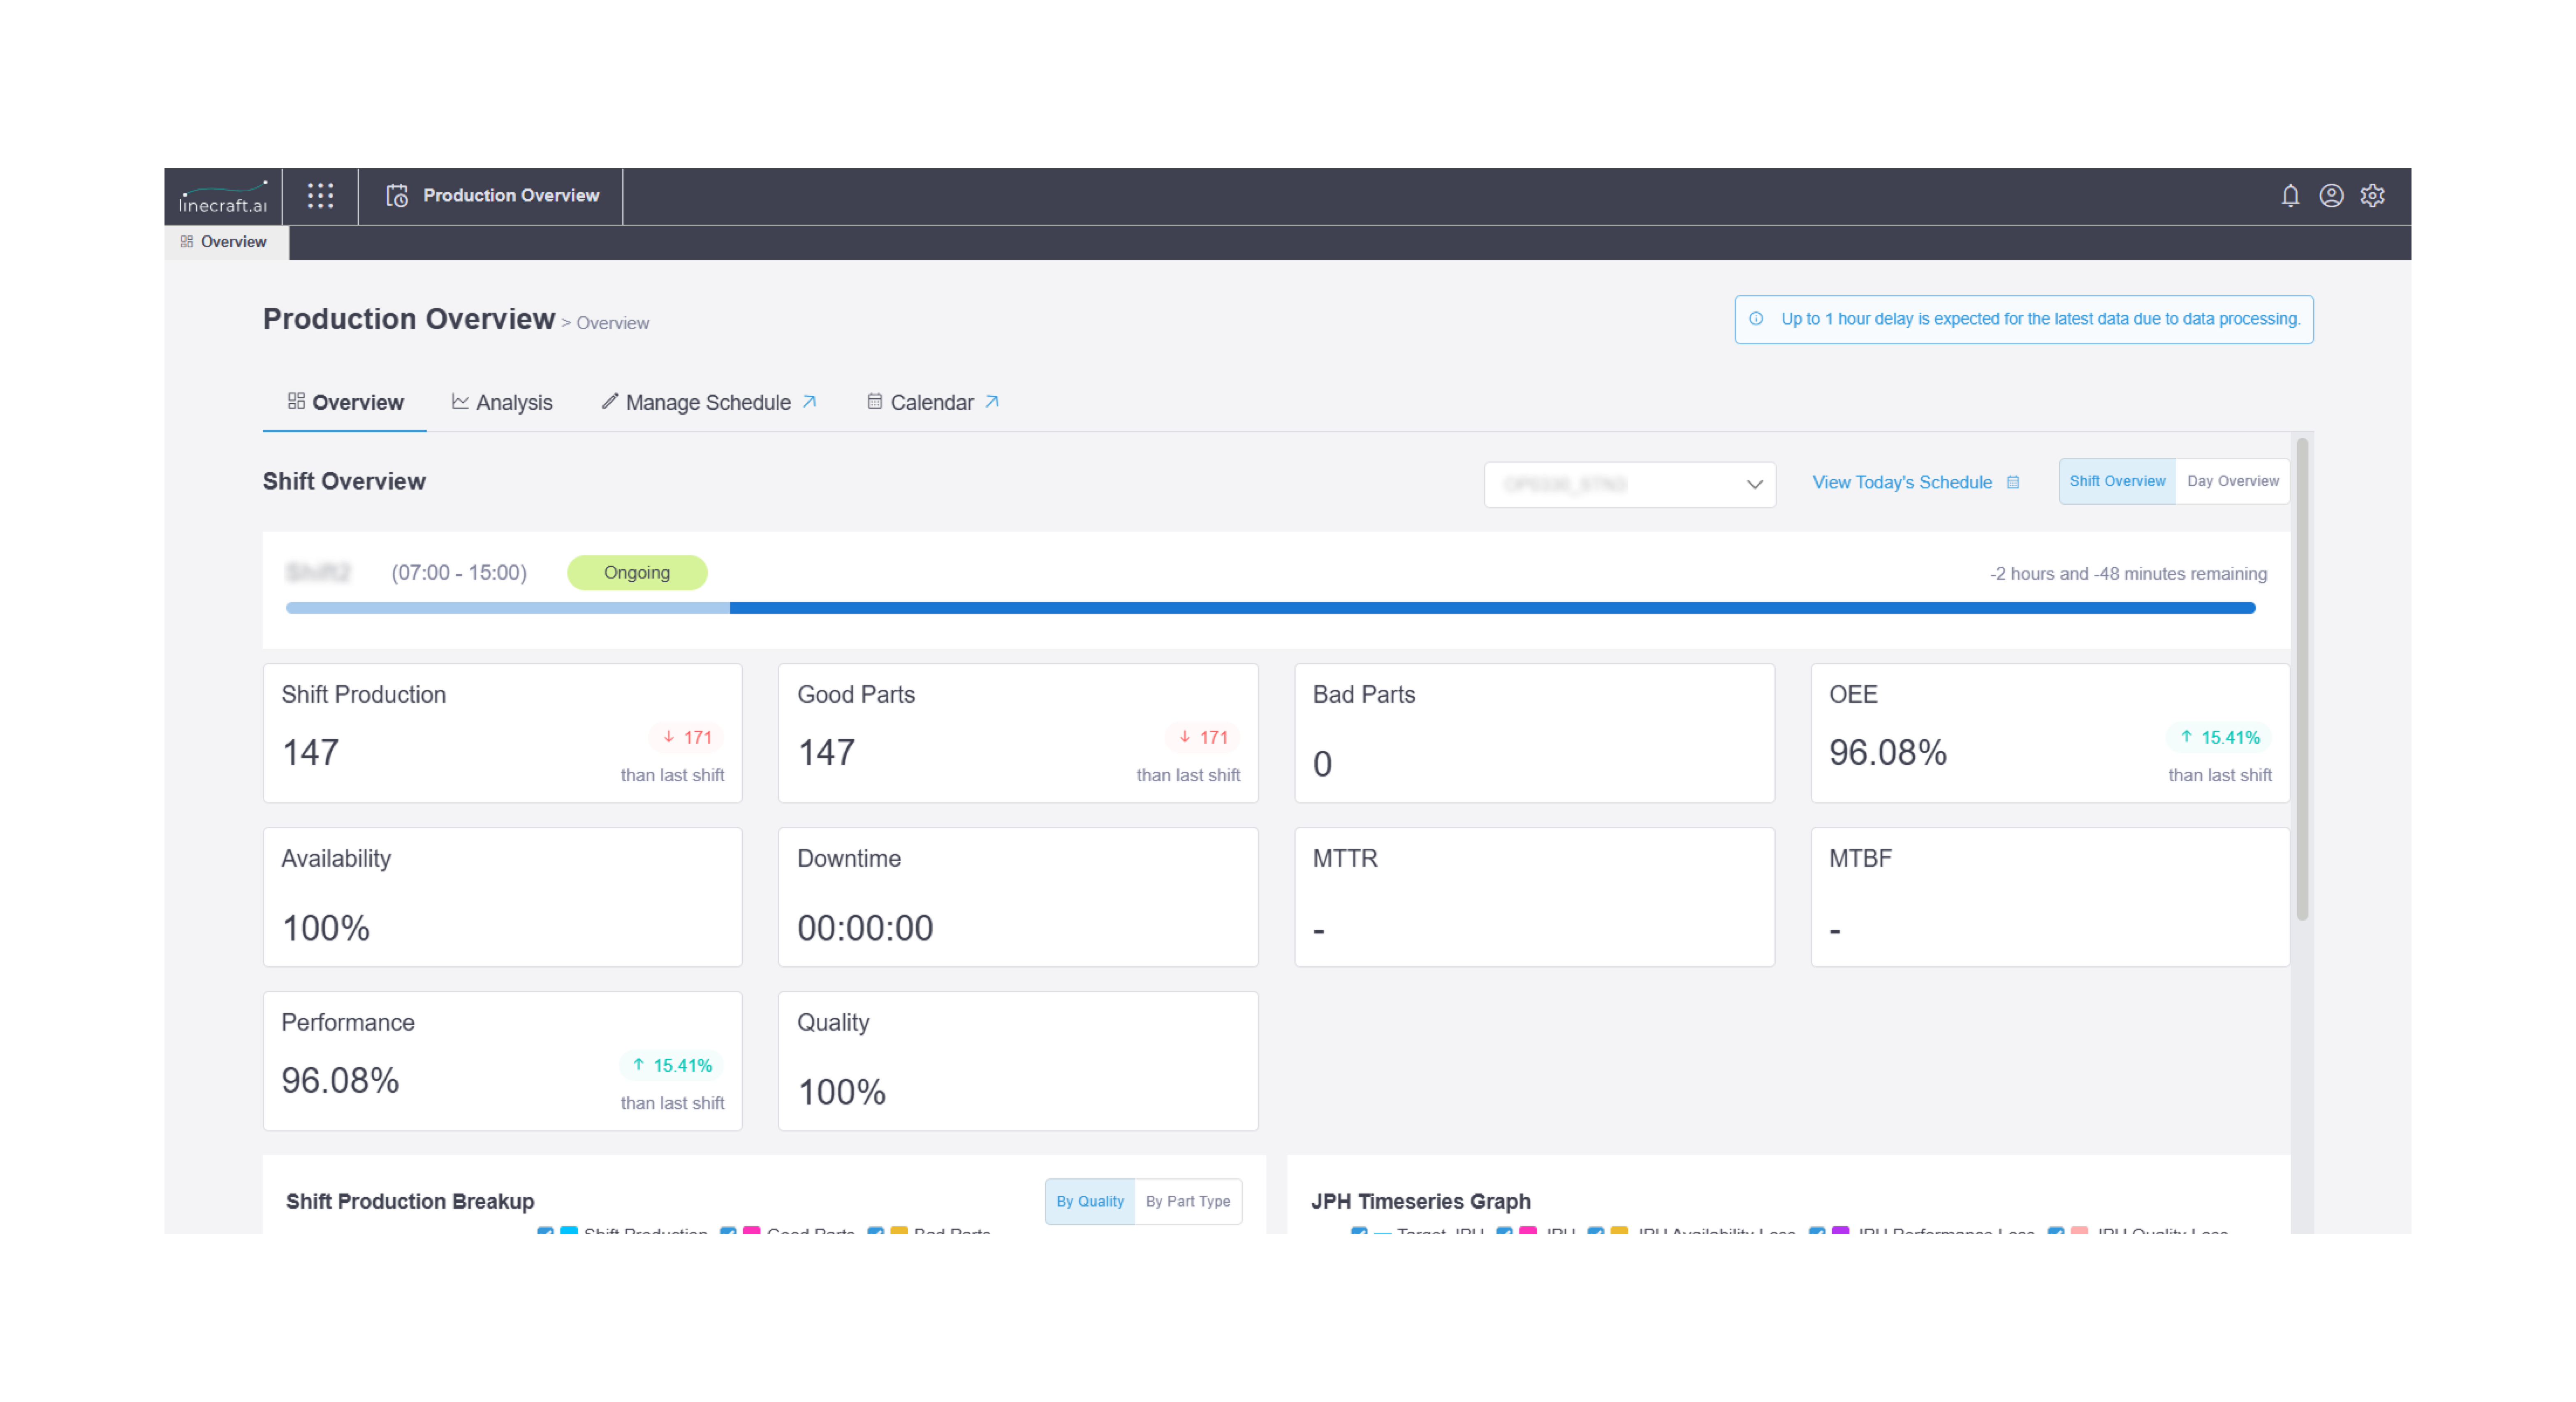The height and width of the screenshot is (1402, 2576).
Task: Click the grid icon in the Overview sub-nav tab
Action: coord(187,241)
